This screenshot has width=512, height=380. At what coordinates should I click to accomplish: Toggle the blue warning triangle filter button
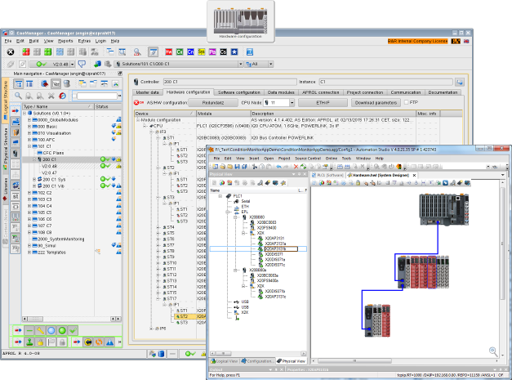click(109, 342)
